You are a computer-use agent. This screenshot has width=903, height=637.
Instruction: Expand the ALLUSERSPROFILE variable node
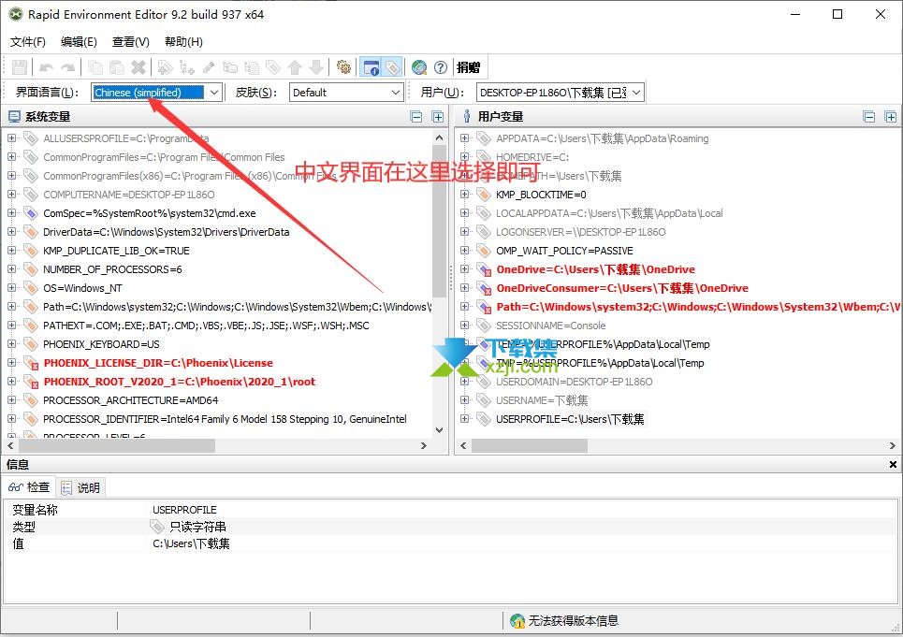point(11,138)
